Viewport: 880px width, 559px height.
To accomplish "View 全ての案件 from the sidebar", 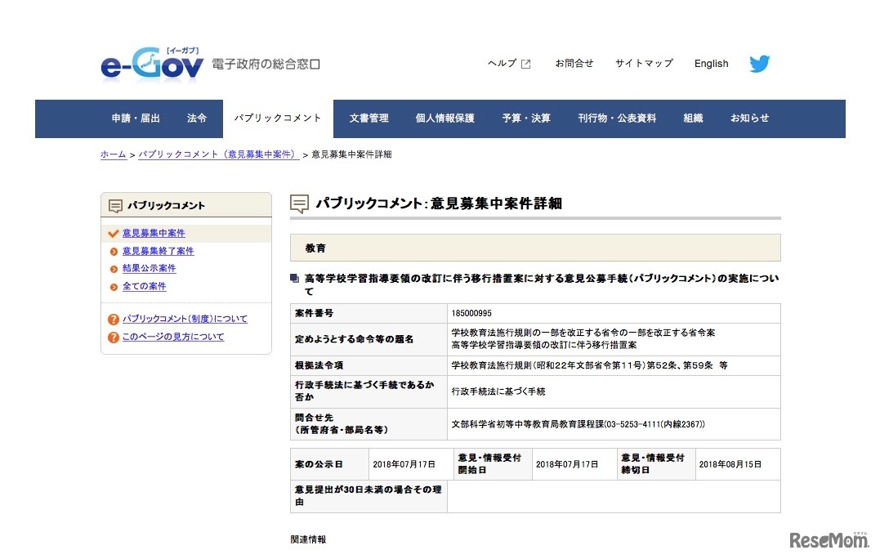I will (145, 286).
